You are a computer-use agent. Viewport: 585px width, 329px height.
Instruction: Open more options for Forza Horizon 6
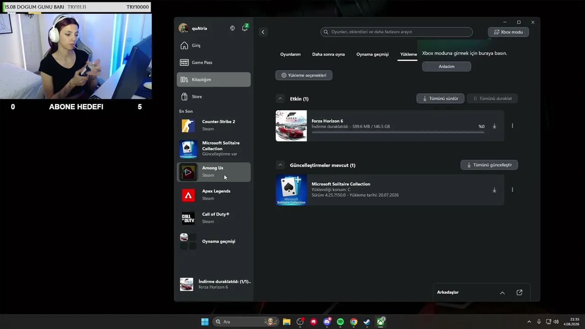point(512,126)
